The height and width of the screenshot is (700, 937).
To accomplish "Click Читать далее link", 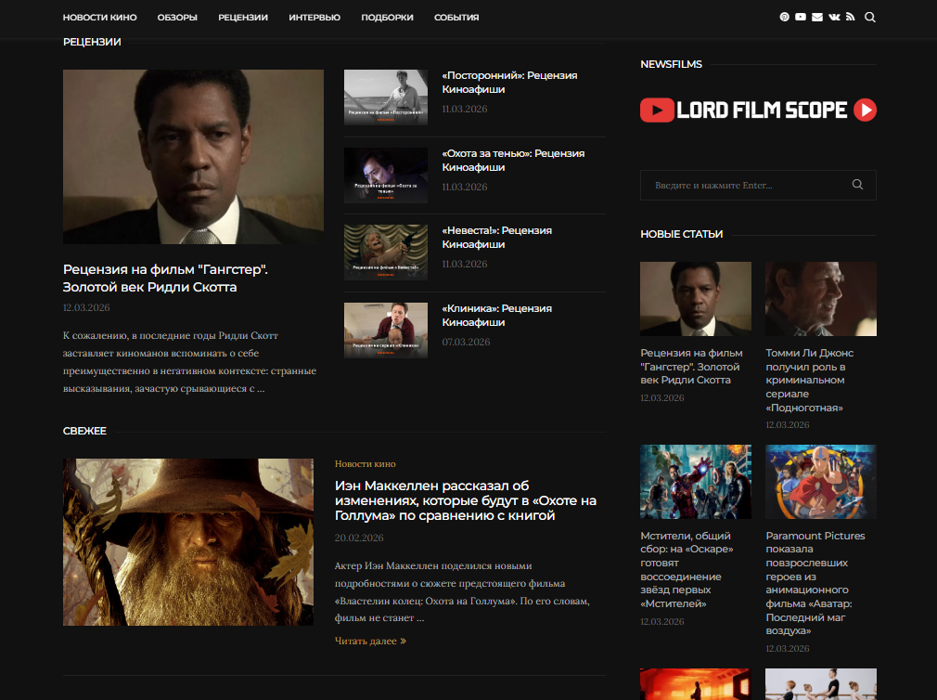I will click(x=370, y=641).
